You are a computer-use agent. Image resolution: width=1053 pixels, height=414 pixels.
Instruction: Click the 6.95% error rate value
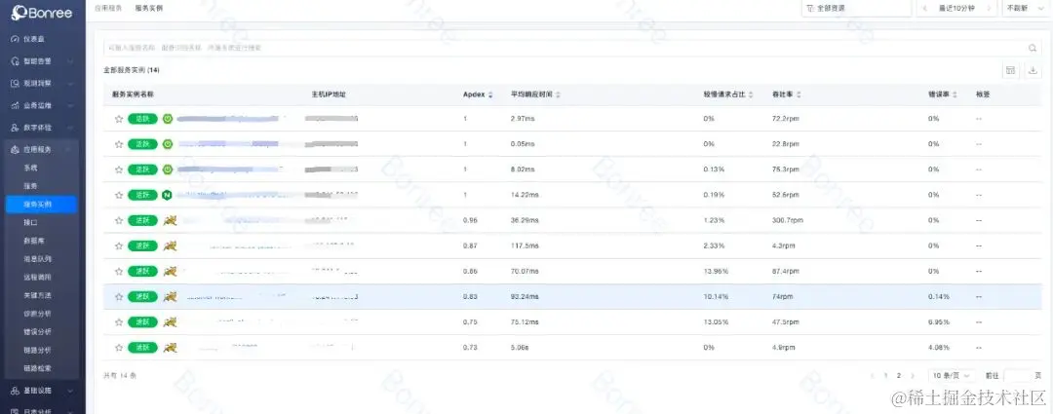[938, 322]
